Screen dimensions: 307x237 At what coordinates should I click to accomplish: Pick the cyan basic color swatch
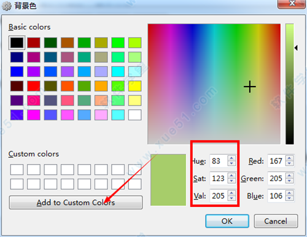(118, 71)
